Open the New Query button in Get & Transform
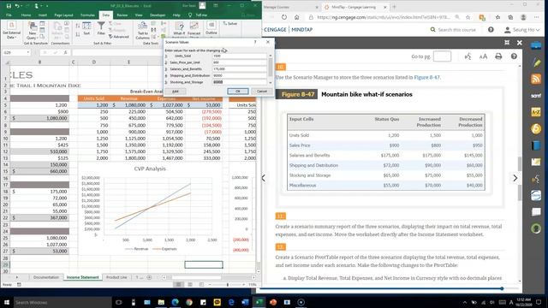The height and width of the screenshot is (308, 548). click(x=32, y=31)
